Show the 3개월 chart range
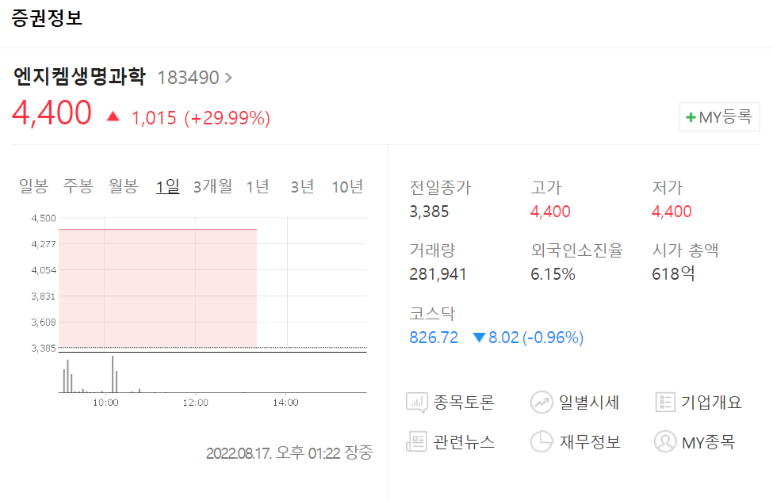Image resolution: width=773 pixels, height=500 pixels. tap(212, 186)
